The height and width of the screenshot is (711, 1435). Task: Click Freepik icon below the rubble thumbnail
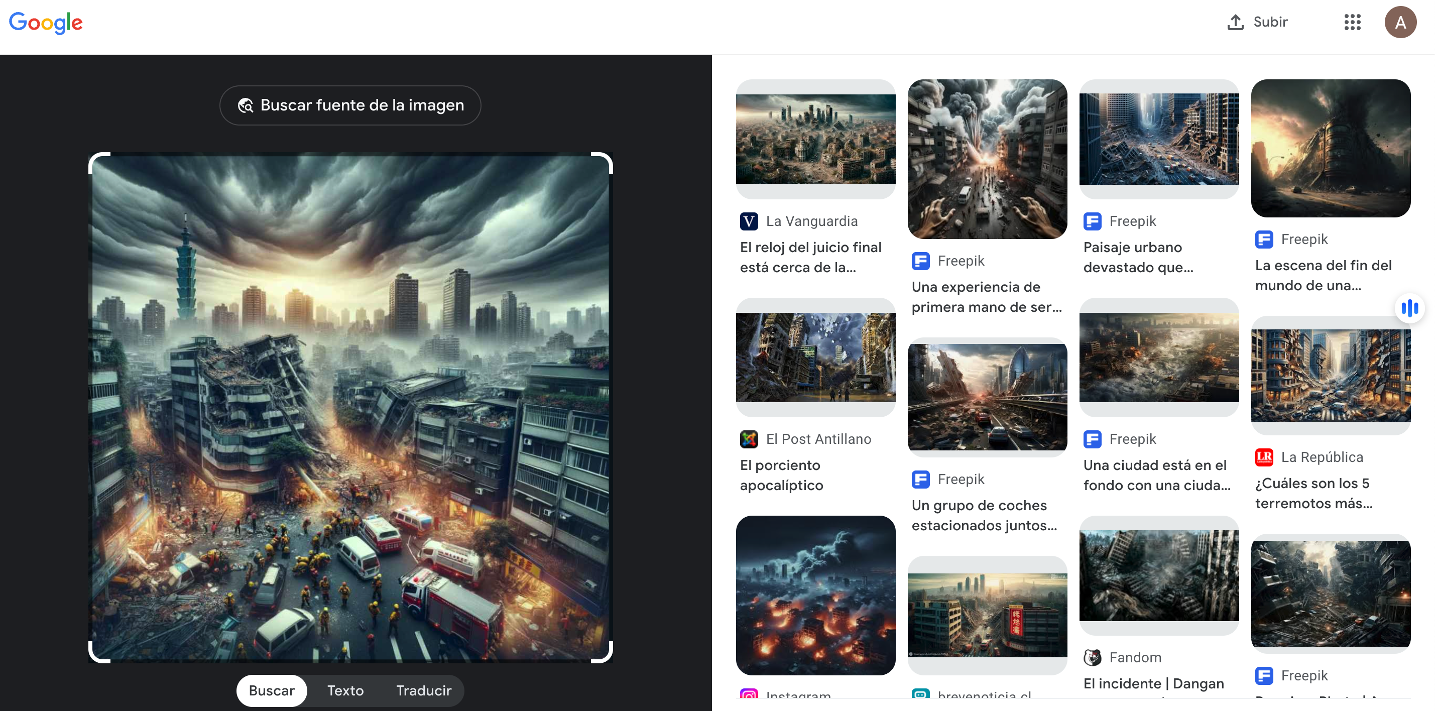[x=1263, y=675]
